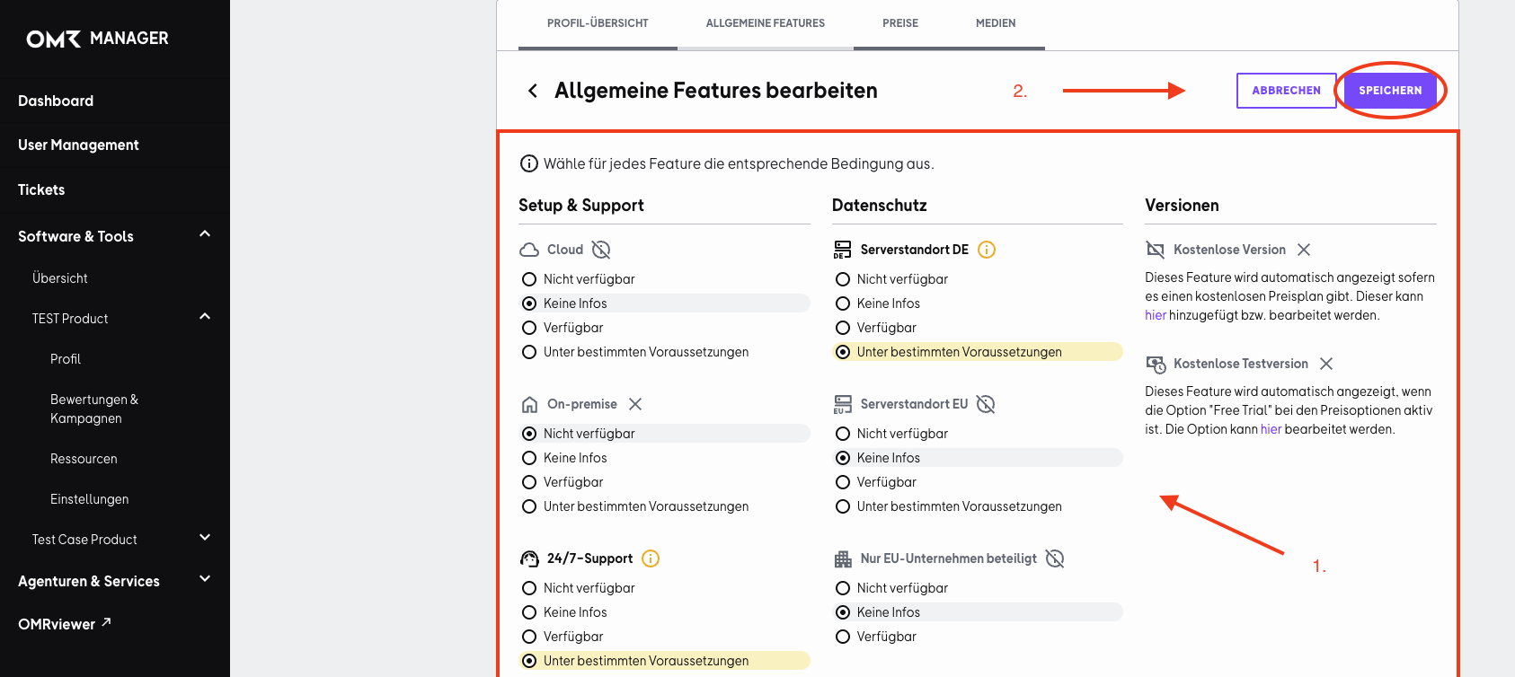
Task: Click the no-info icon next to Cloud
Action: pos(601,250)
